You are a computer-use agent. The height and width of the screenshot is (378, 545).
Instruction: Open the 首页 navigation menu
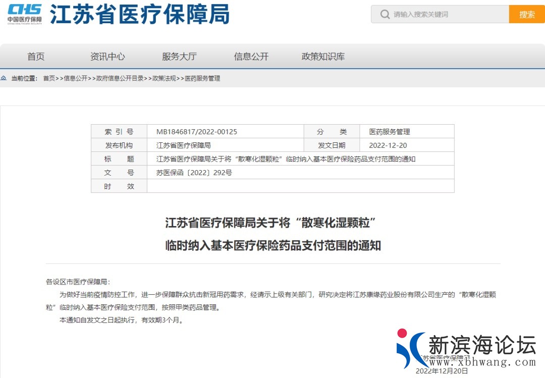tap(36, 57)
